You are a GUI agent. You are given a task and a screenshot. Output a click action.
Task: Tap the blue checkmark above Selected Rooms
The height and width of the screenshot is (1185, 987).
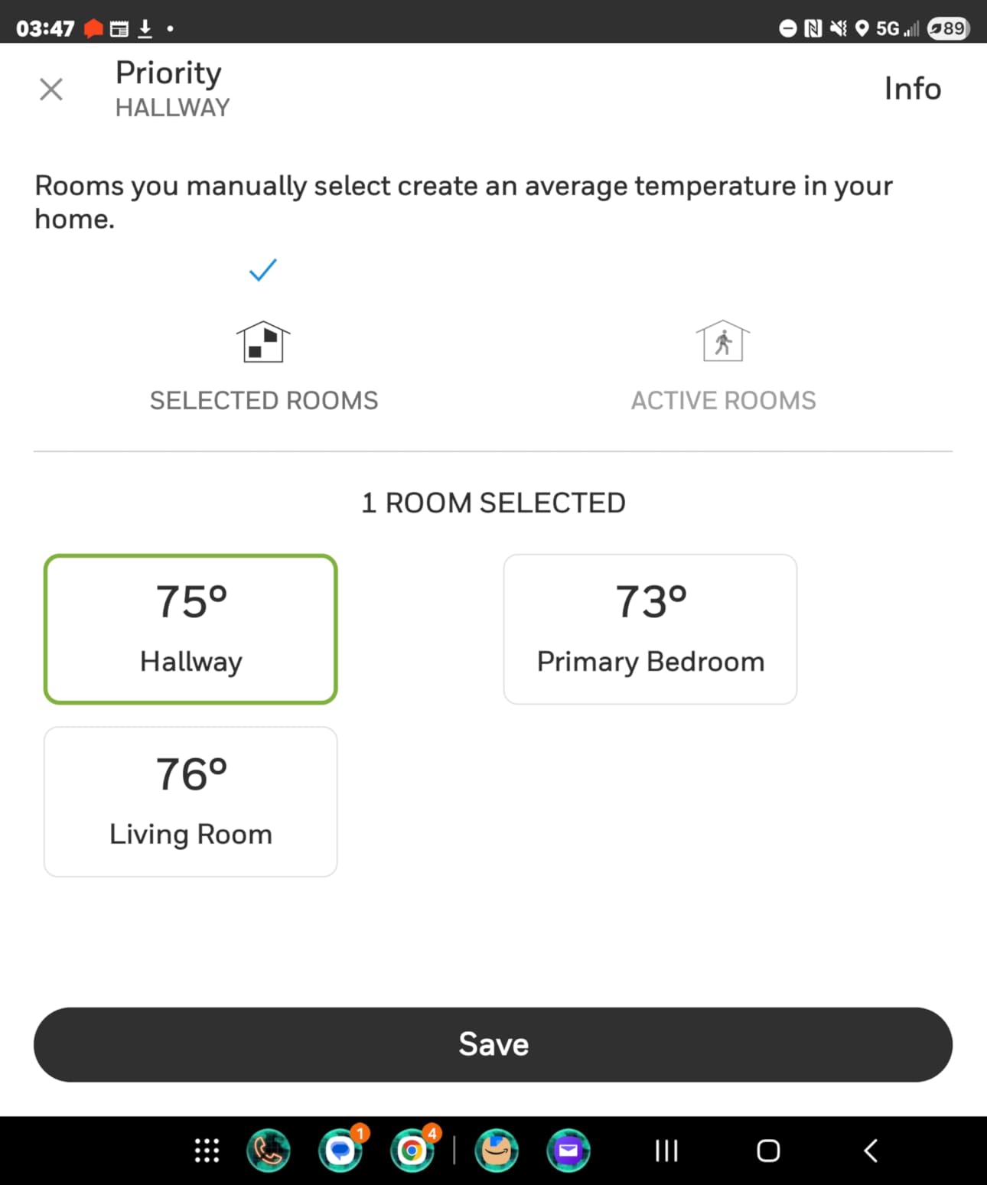coord(262,270)
